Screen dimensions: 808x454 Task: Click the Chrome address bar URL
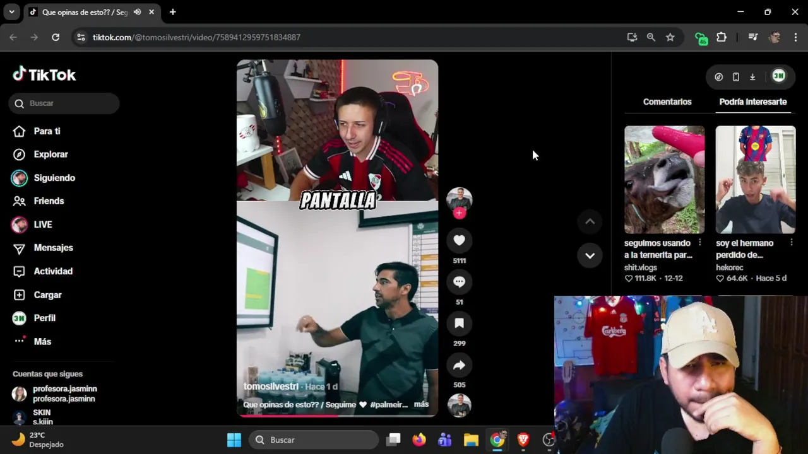click(x=196, y=37)
